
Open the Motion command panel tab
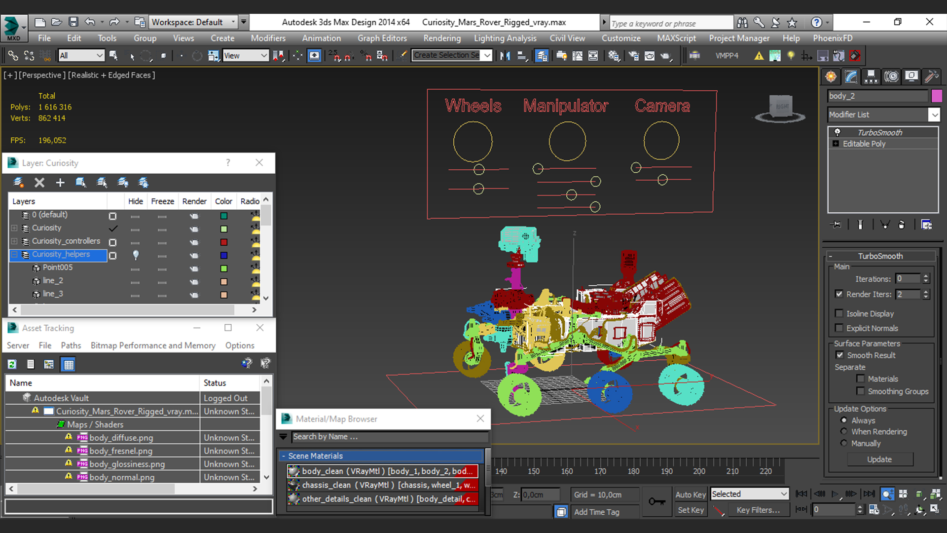point(891,76)
